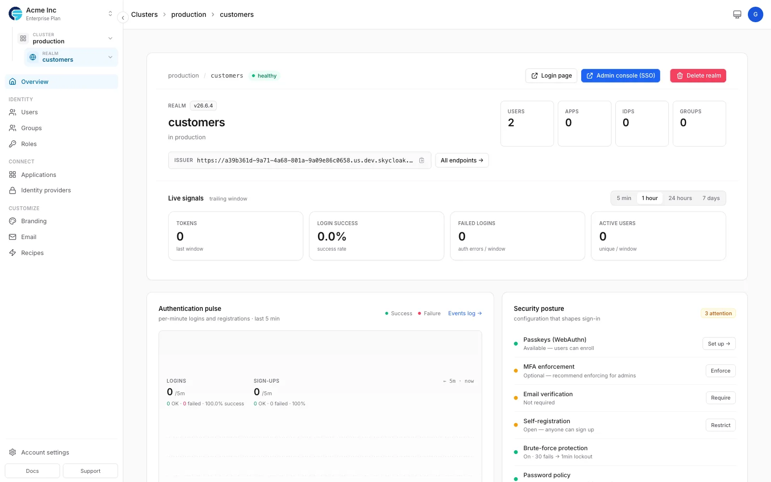771x482 pixels.
Task: Click Restrict for Self-registration
Action: pyautogui.click(x=720, y=425)
